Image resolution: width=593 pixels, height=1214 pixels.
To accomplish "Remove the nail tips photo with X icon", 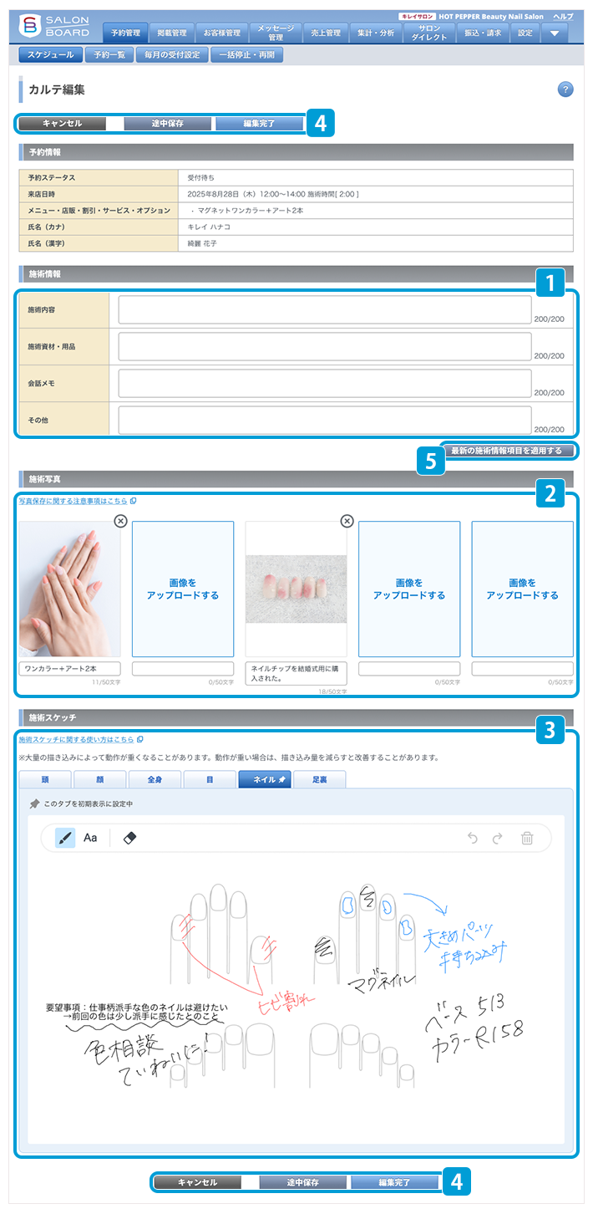I will (x=347, y=521).
